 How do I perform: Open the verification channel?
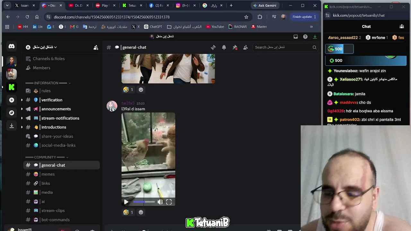click(x=62, y=100)
